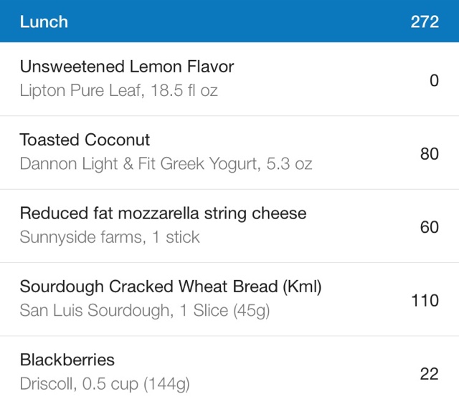
Task: Tap the Lunch section header title
Action: pyautogui.click(x=44, y=21)
